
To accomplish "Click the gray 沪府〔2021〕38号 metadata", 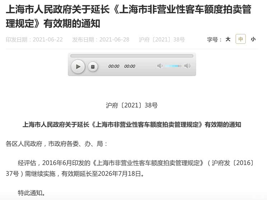I will (162, 40).
